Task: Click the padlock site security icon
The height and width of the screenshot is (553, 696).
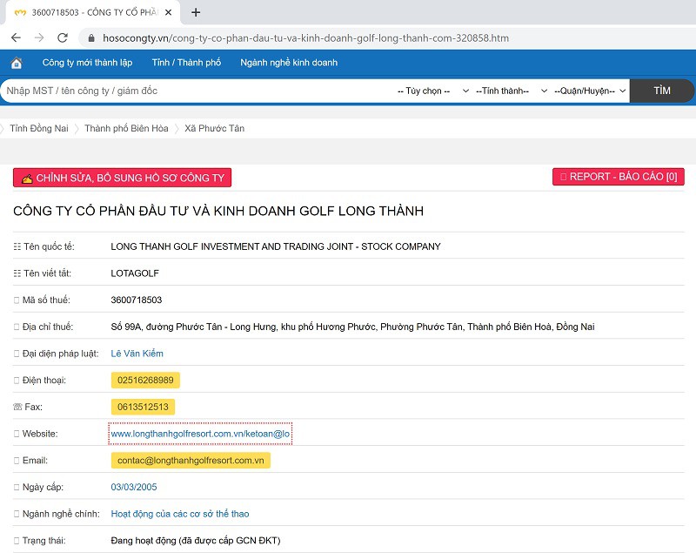Action: tap(90, 38)
